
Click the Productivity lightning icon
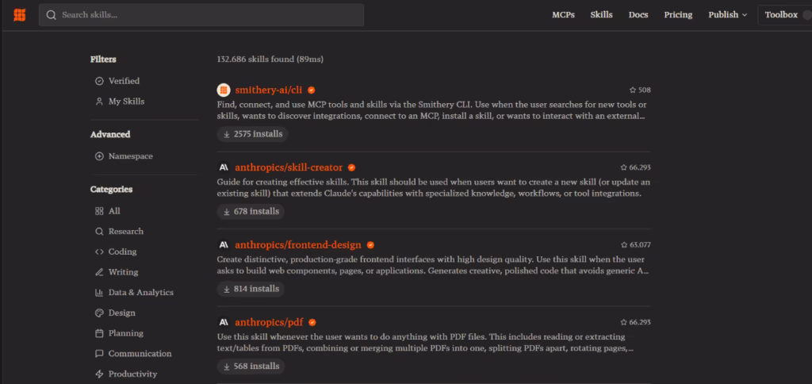[x=99, y=374]
